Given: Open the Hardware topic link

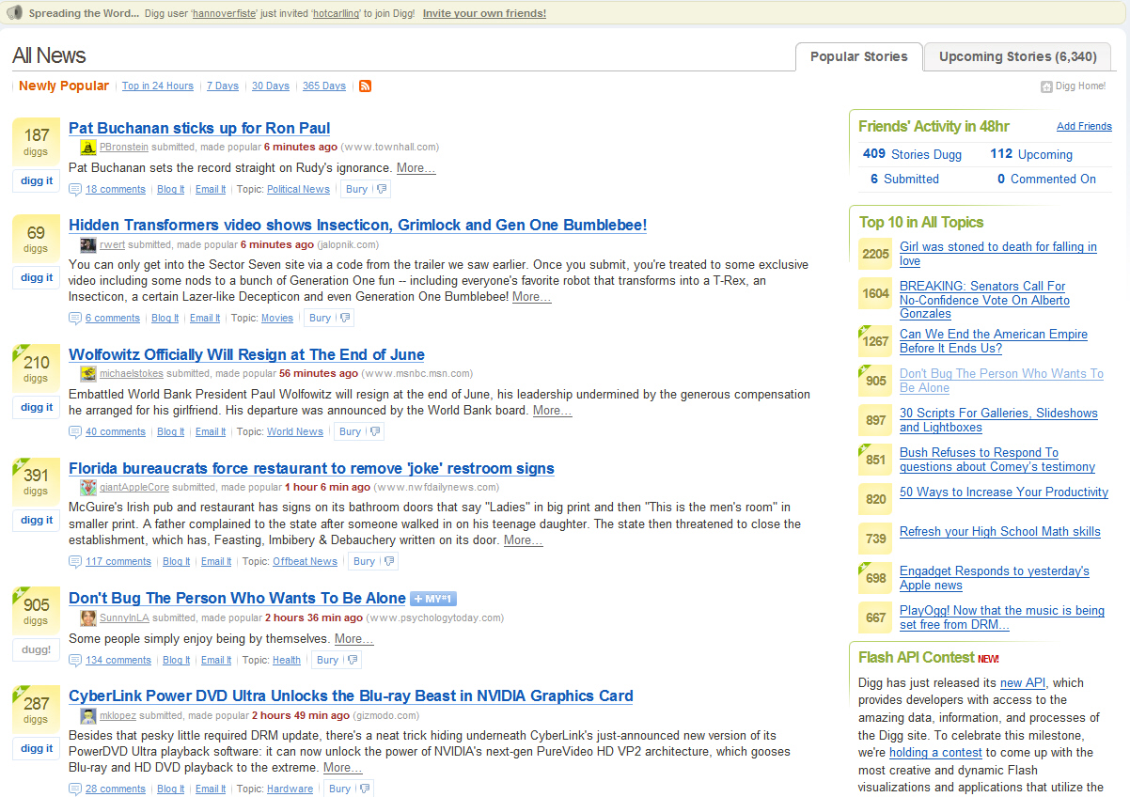Looking at the screenshot, I should point(290,789).
